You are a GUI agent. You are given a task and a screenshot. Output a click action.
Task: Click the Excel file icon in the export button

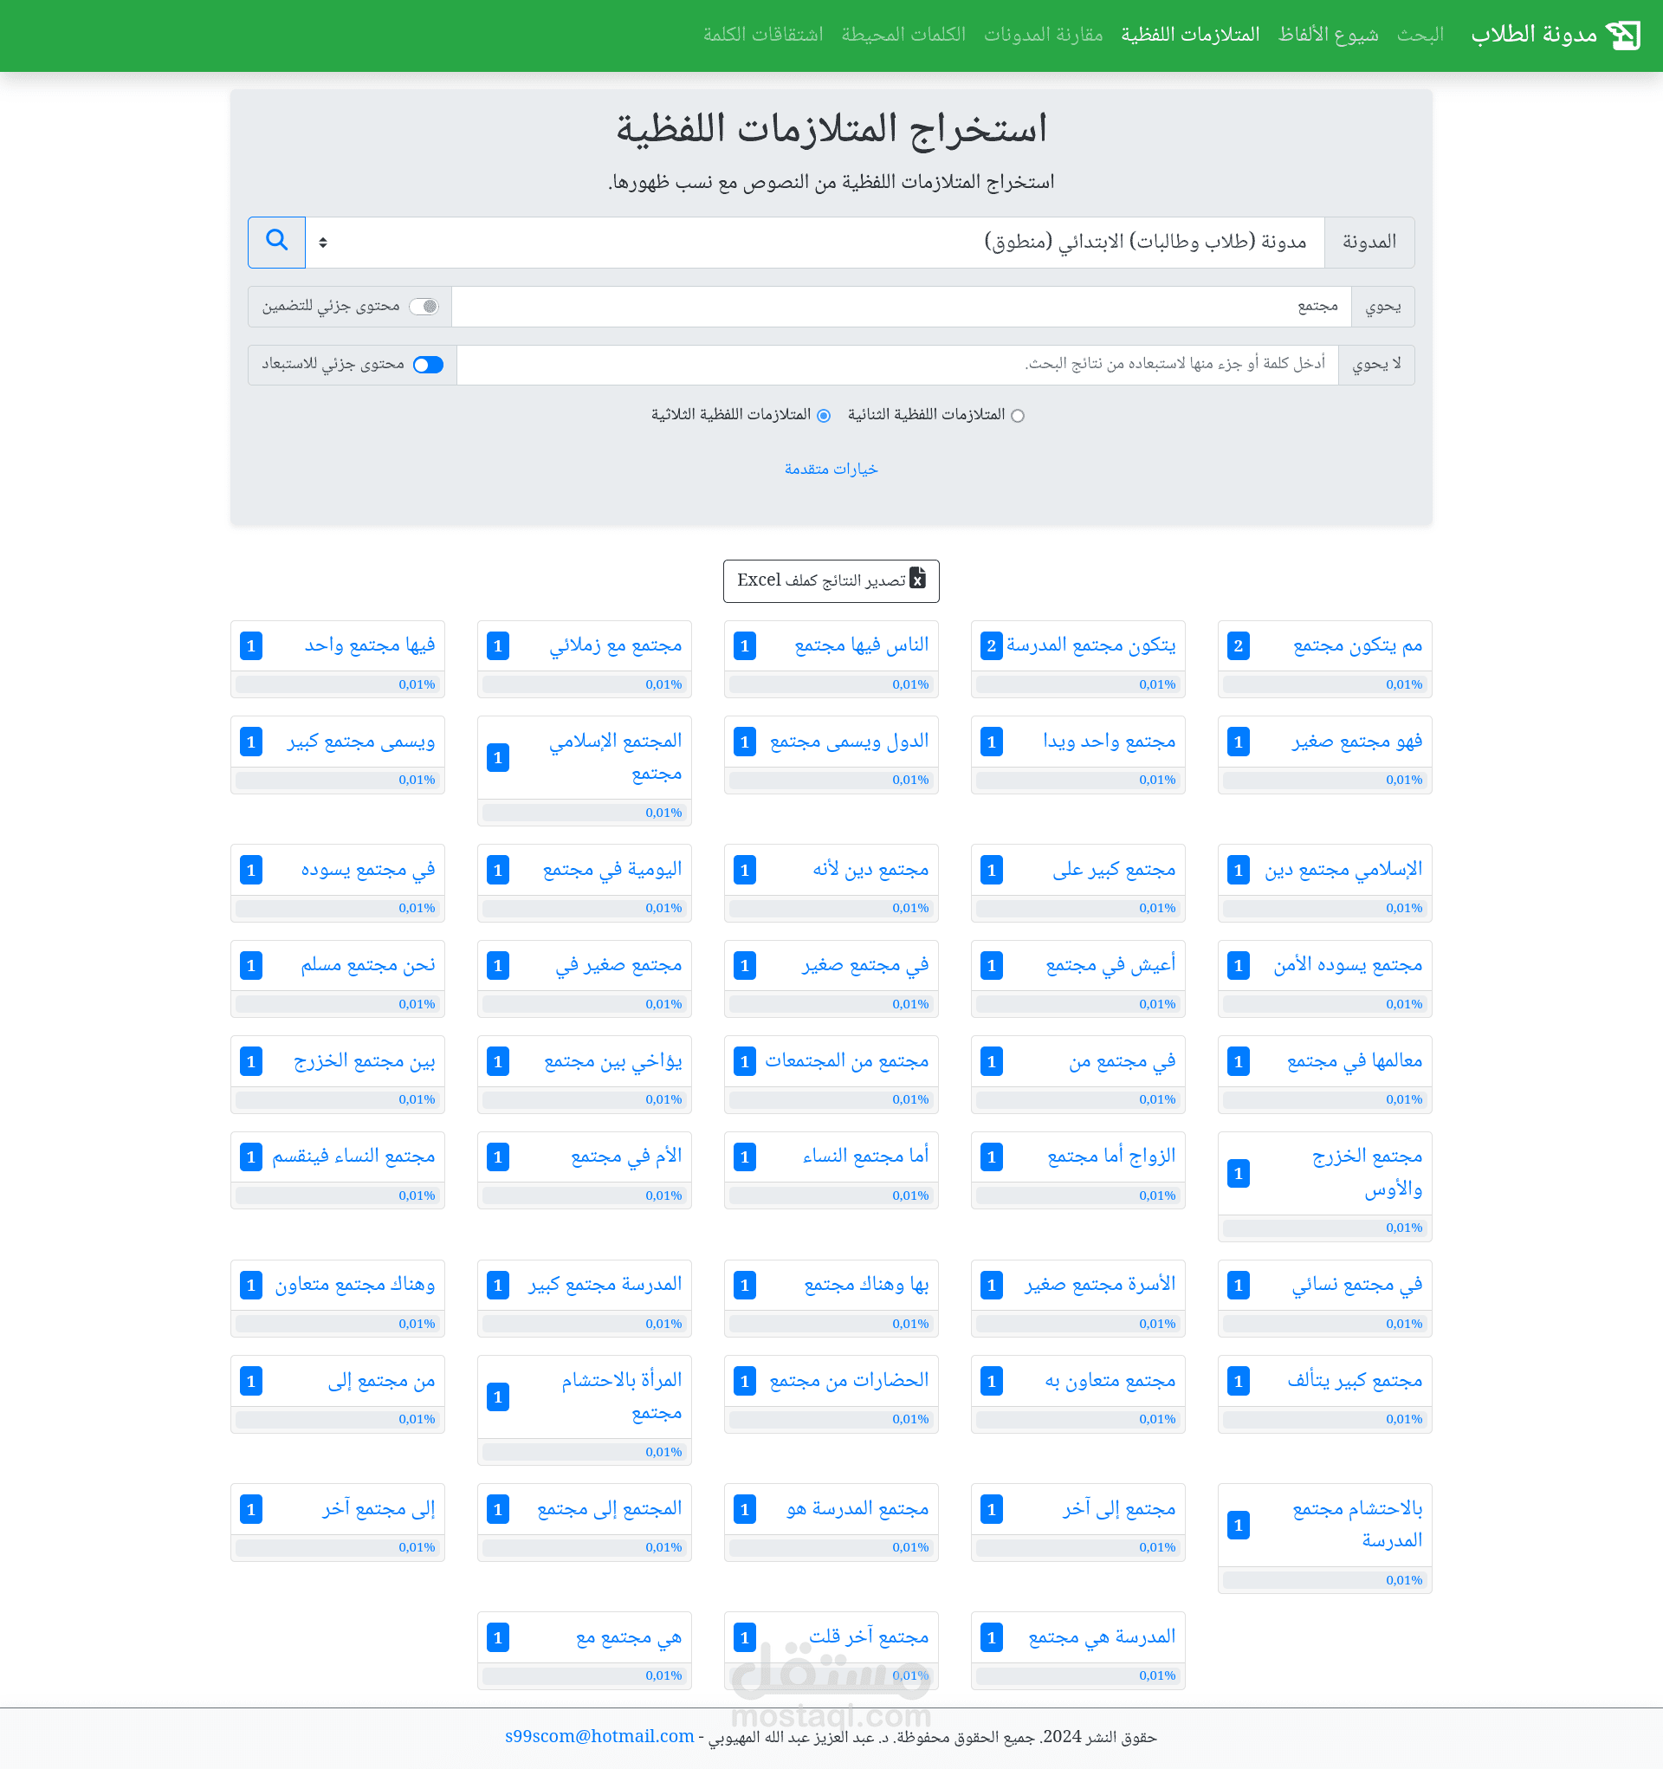(x=918, y=579)
